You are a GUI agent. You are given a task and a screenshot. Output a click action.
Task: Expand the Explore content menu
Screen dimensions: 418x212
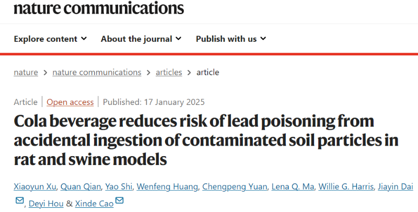[50, 39]
